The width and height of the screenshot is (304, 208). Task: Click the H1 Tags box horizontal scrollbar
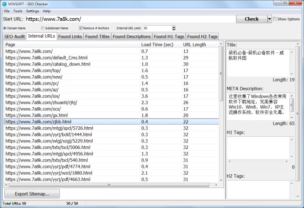coord(258,161)
